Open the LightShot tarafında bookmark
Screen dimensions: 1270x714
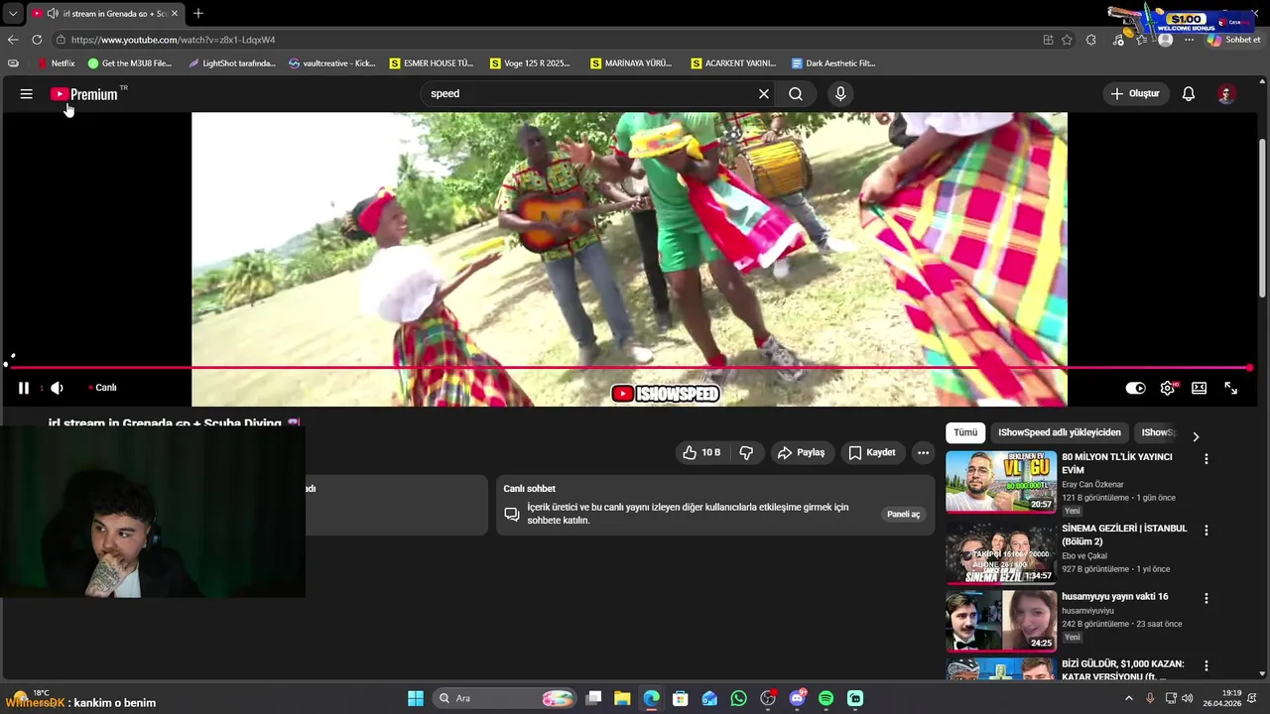232,62
